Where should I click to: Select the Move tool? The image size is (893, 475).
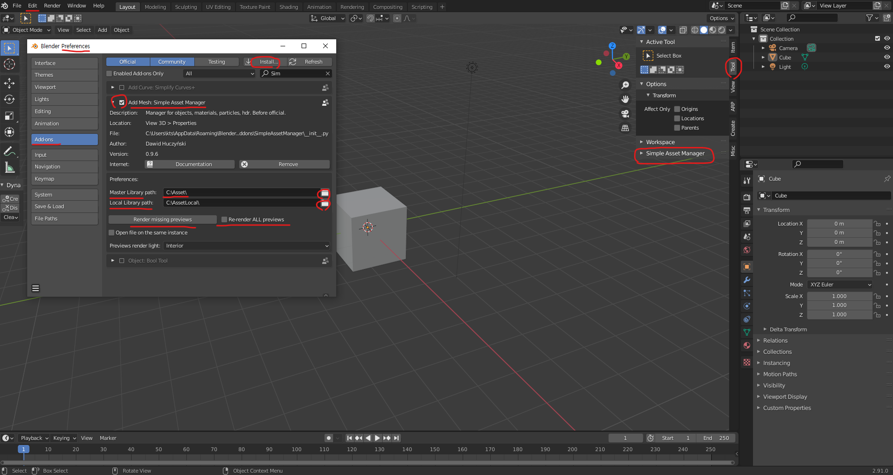pos(9,83)
